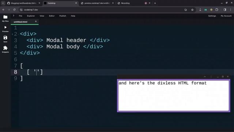Go back in browser history
This screenshot has height=132, width=234.
[3, 10]
